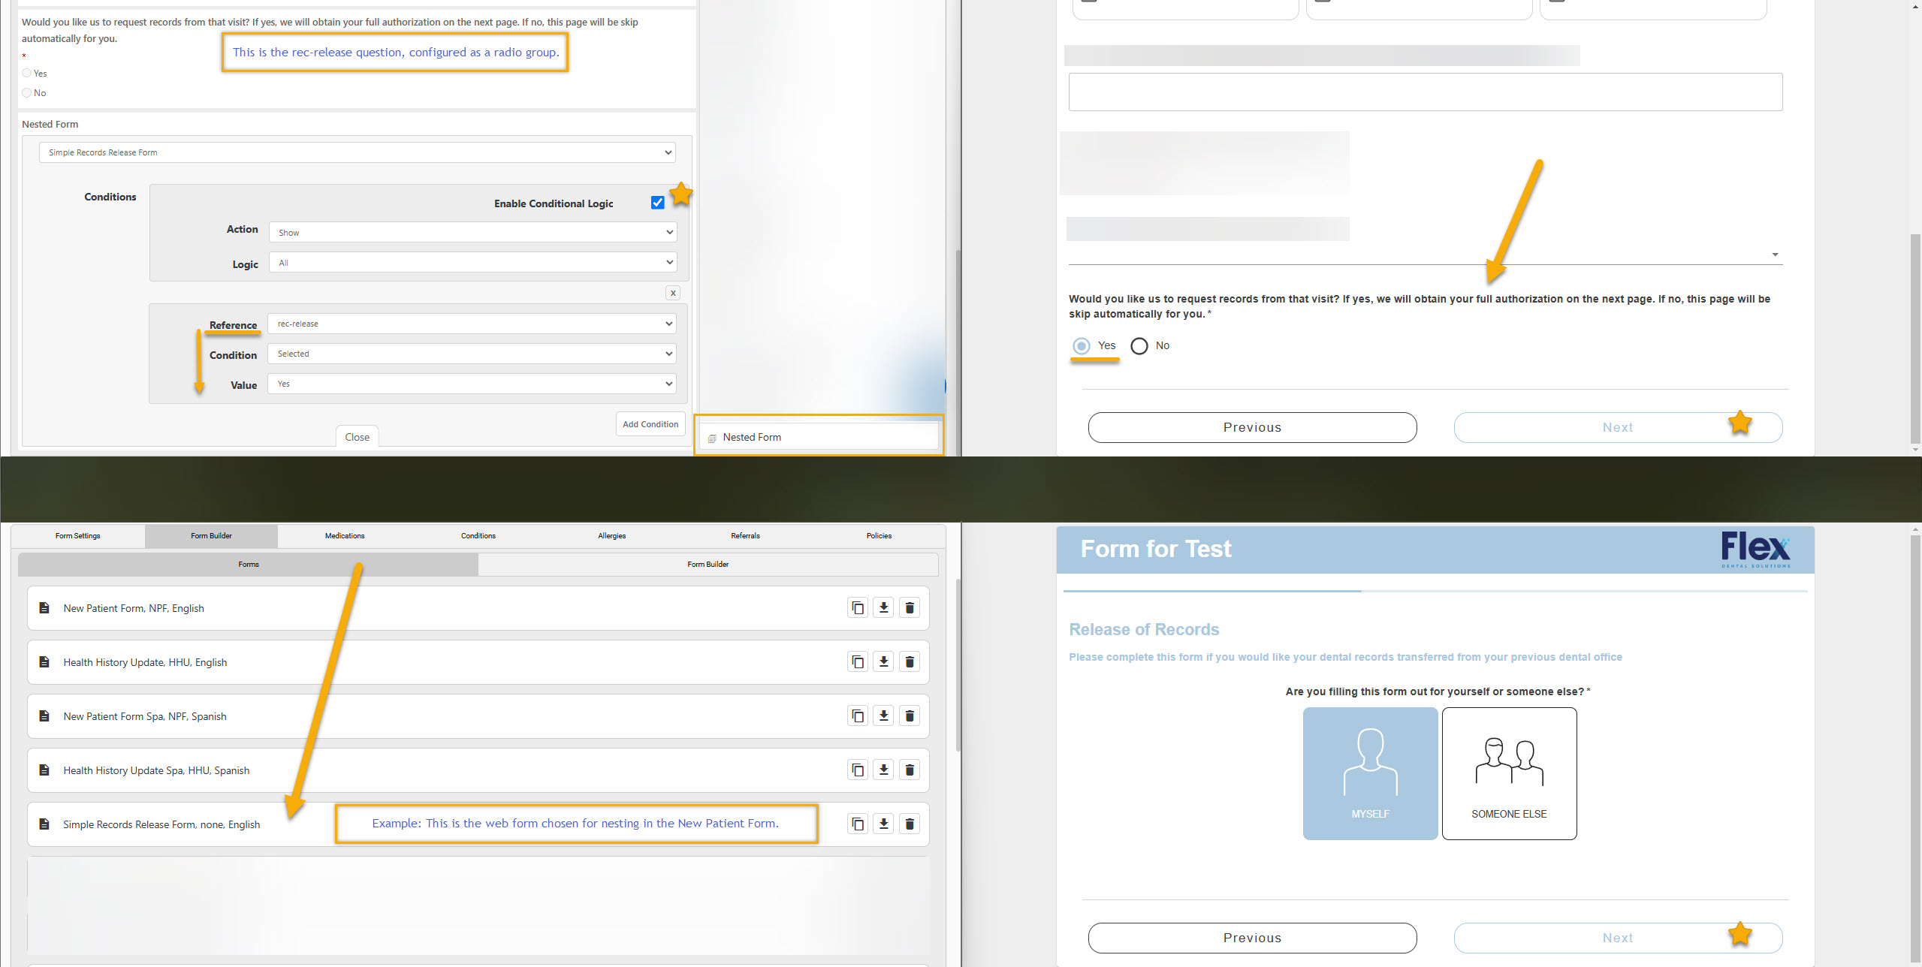This screenshot has width=1922, height=967.
Task: Open the Logic dropdown showing All
Action: click(x=472, y=263)
